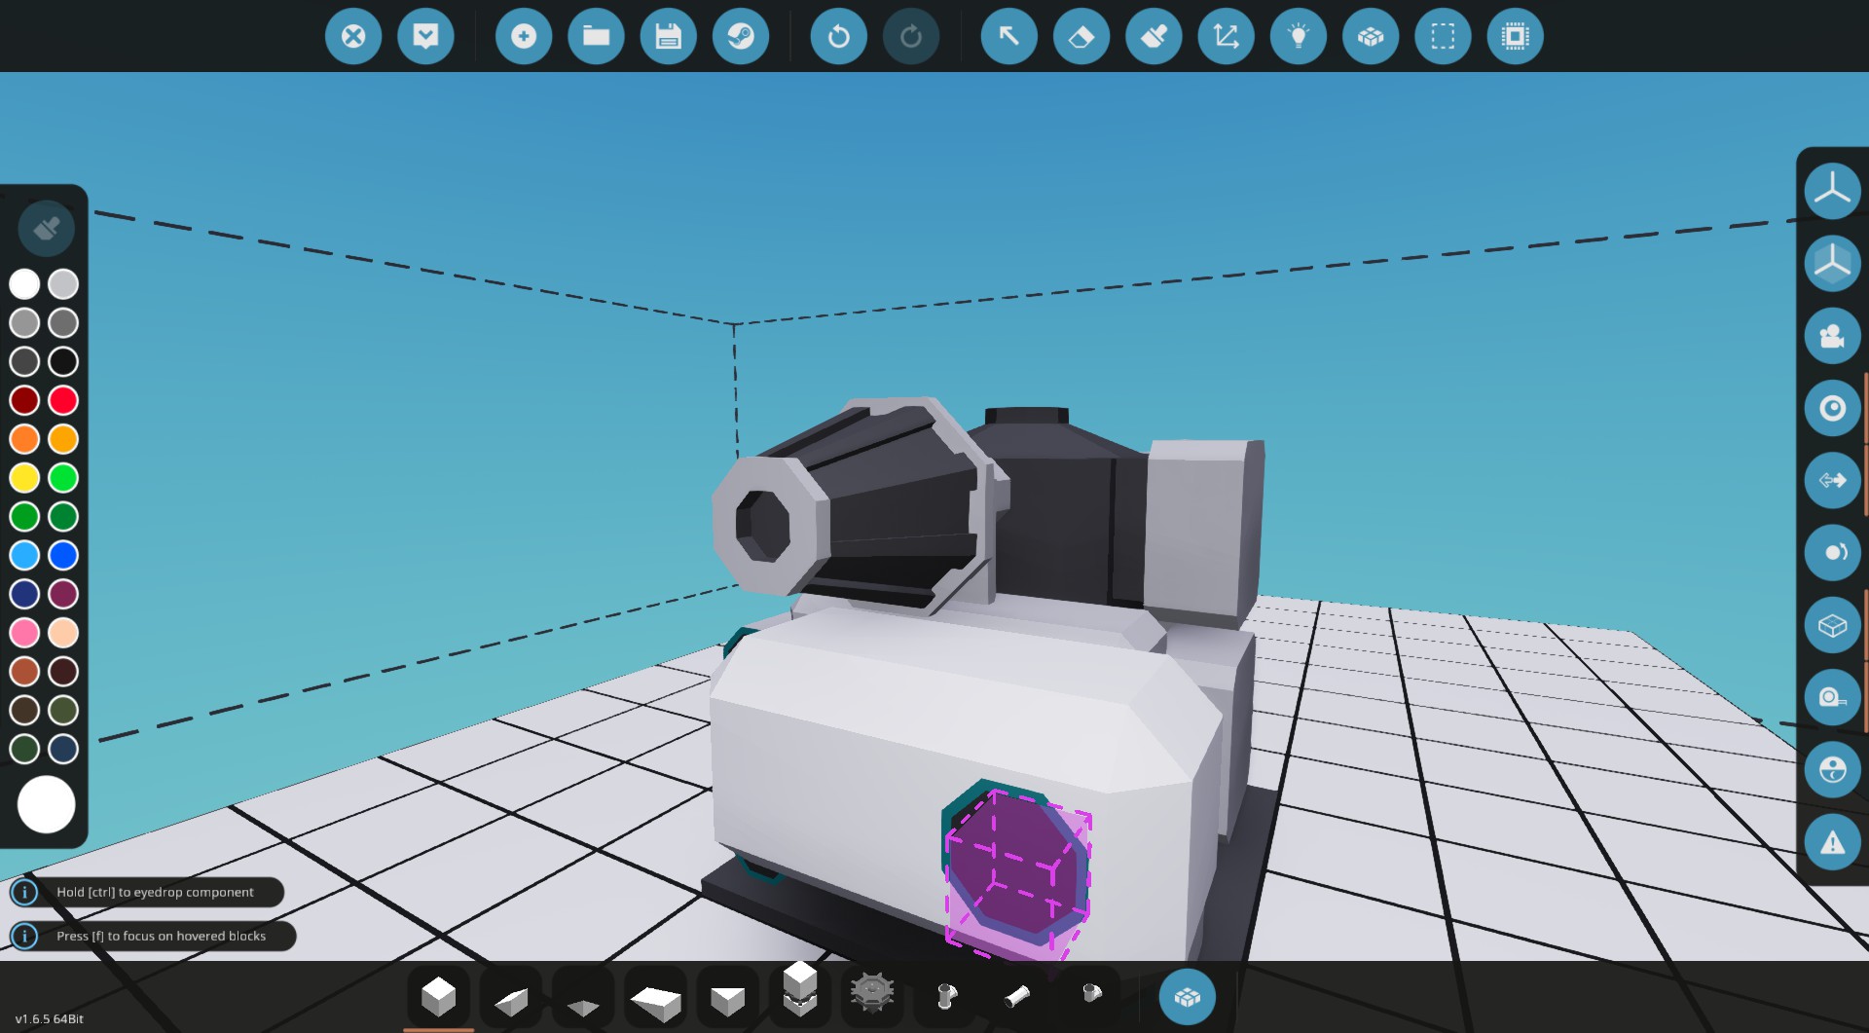1869x1033 pixels.
Task: Click the undo arrow button
Action: point(838,37)
